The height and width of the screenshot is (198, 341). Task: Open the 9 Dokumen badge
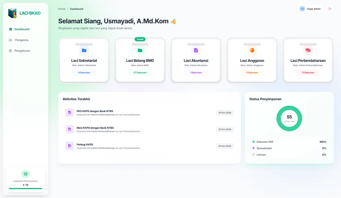(x=84, y=73)
